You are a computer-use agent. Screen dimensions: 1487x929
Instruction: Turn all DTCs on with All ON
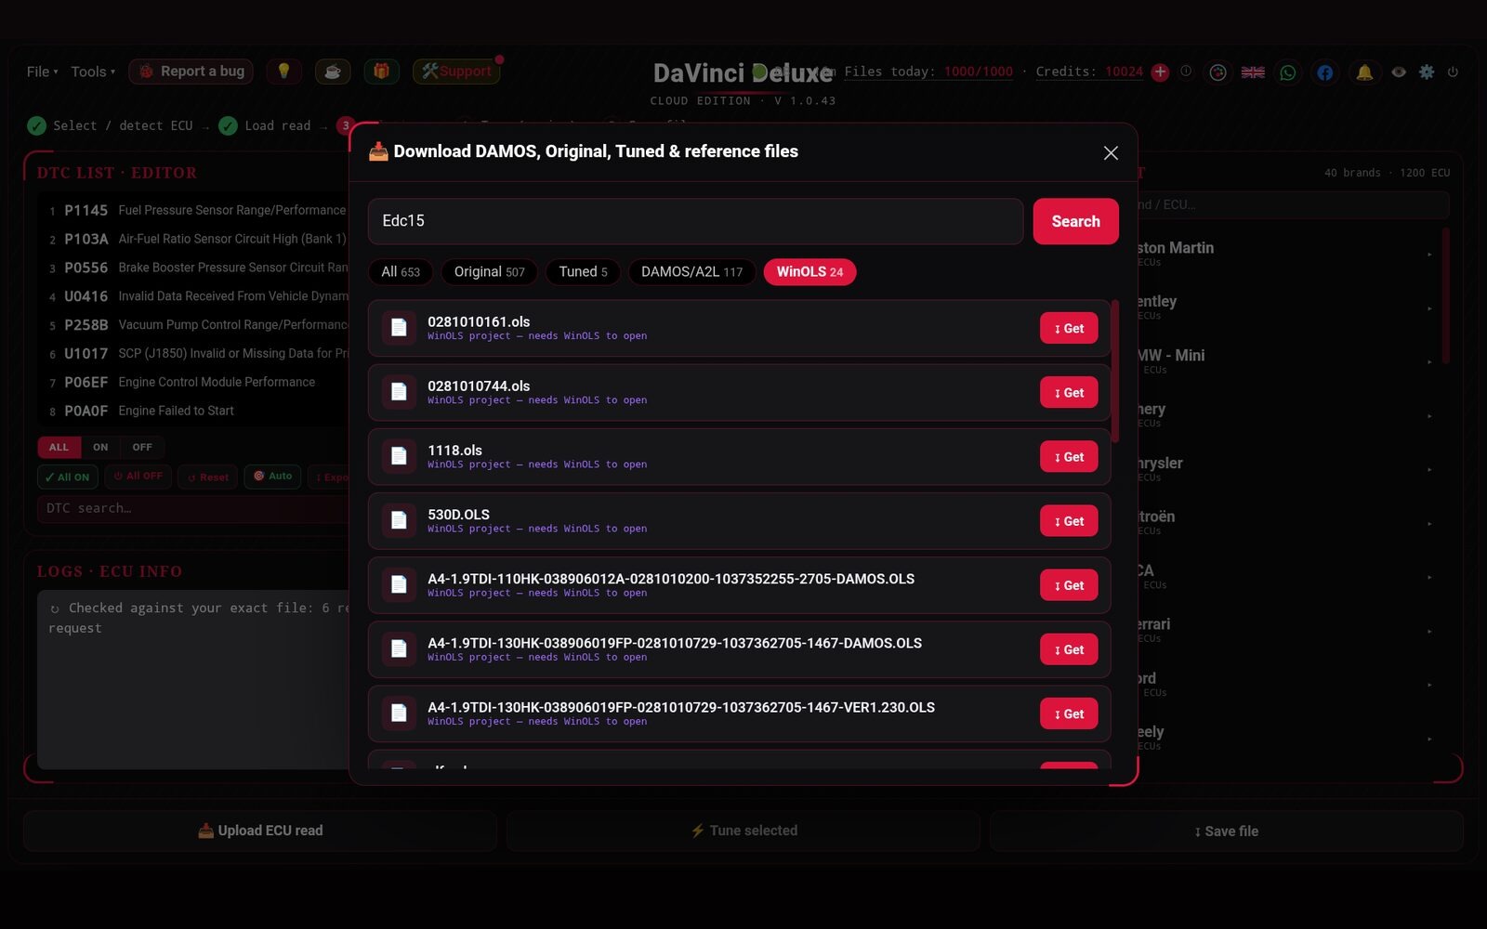pyautogui.click(x=67, y=477)
